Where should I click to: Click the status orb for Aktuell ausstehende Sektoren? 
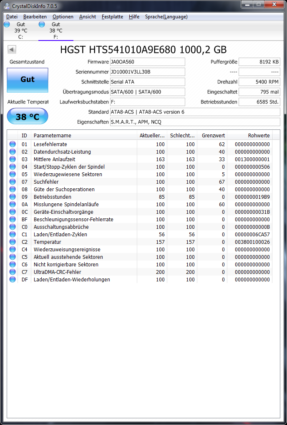click(x=13, y=257)
